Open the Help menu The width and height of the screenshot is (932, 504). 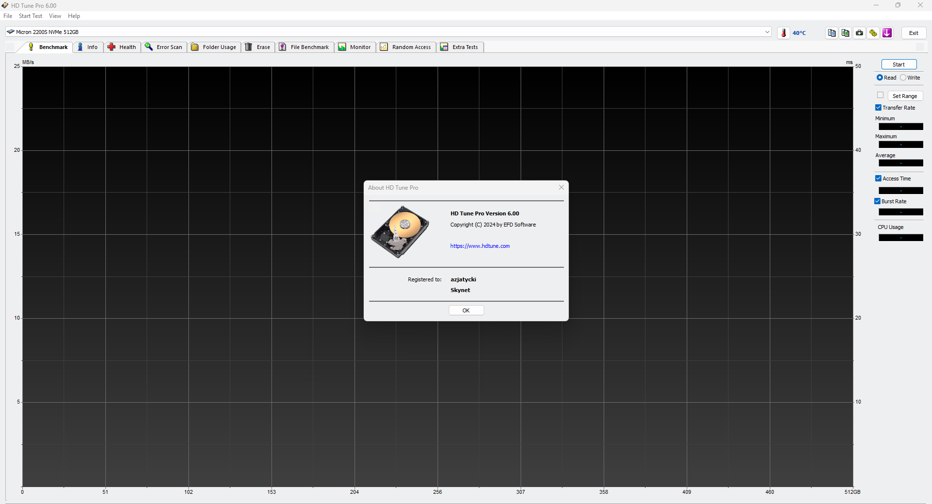pyautogui.click(x=74, y=16)
